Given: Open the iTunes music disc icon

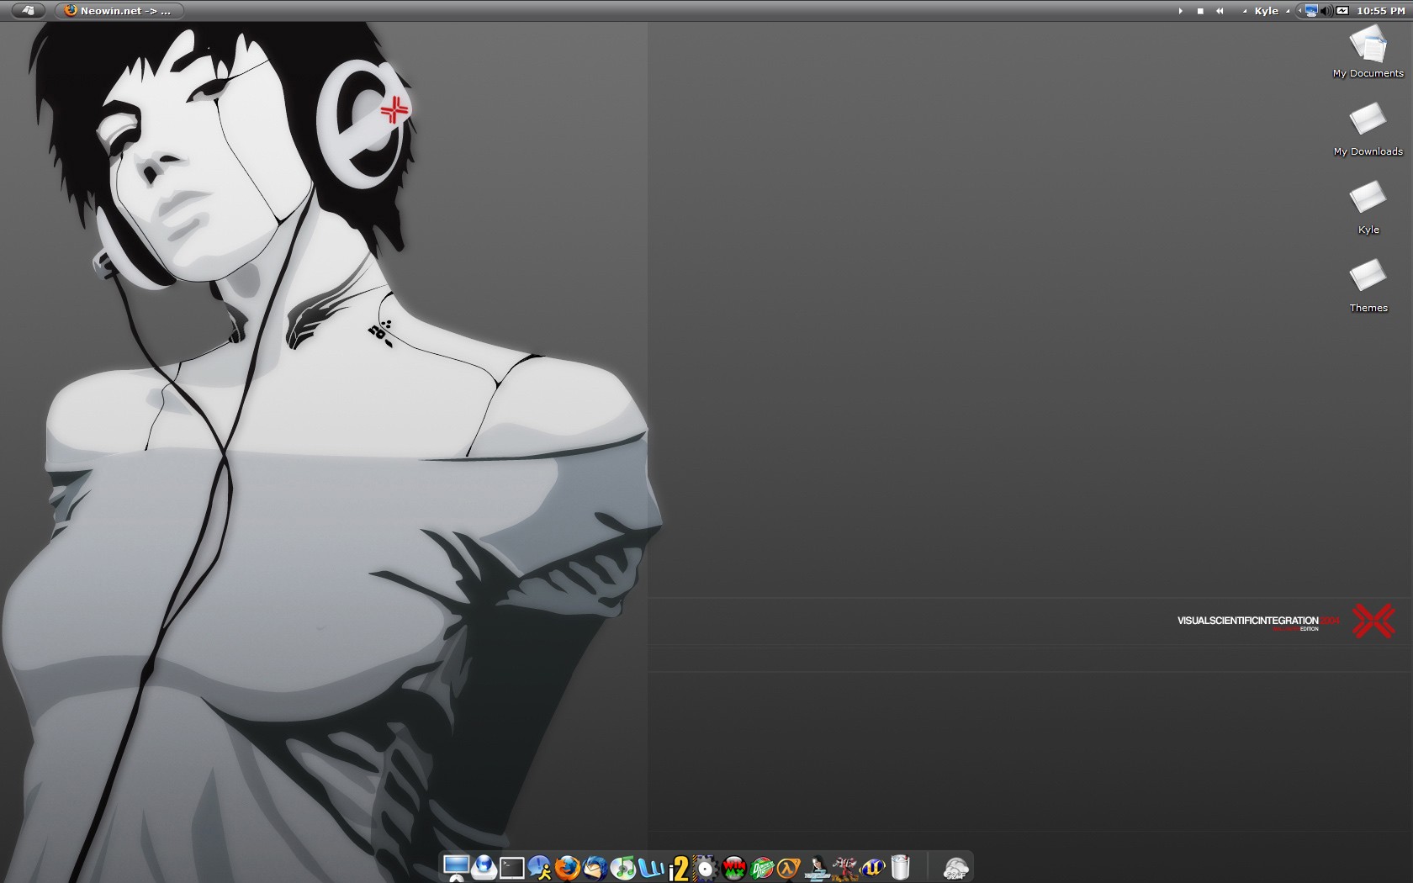Looking at the screenshot, I should pyautogui.click(x=623, y=867).
